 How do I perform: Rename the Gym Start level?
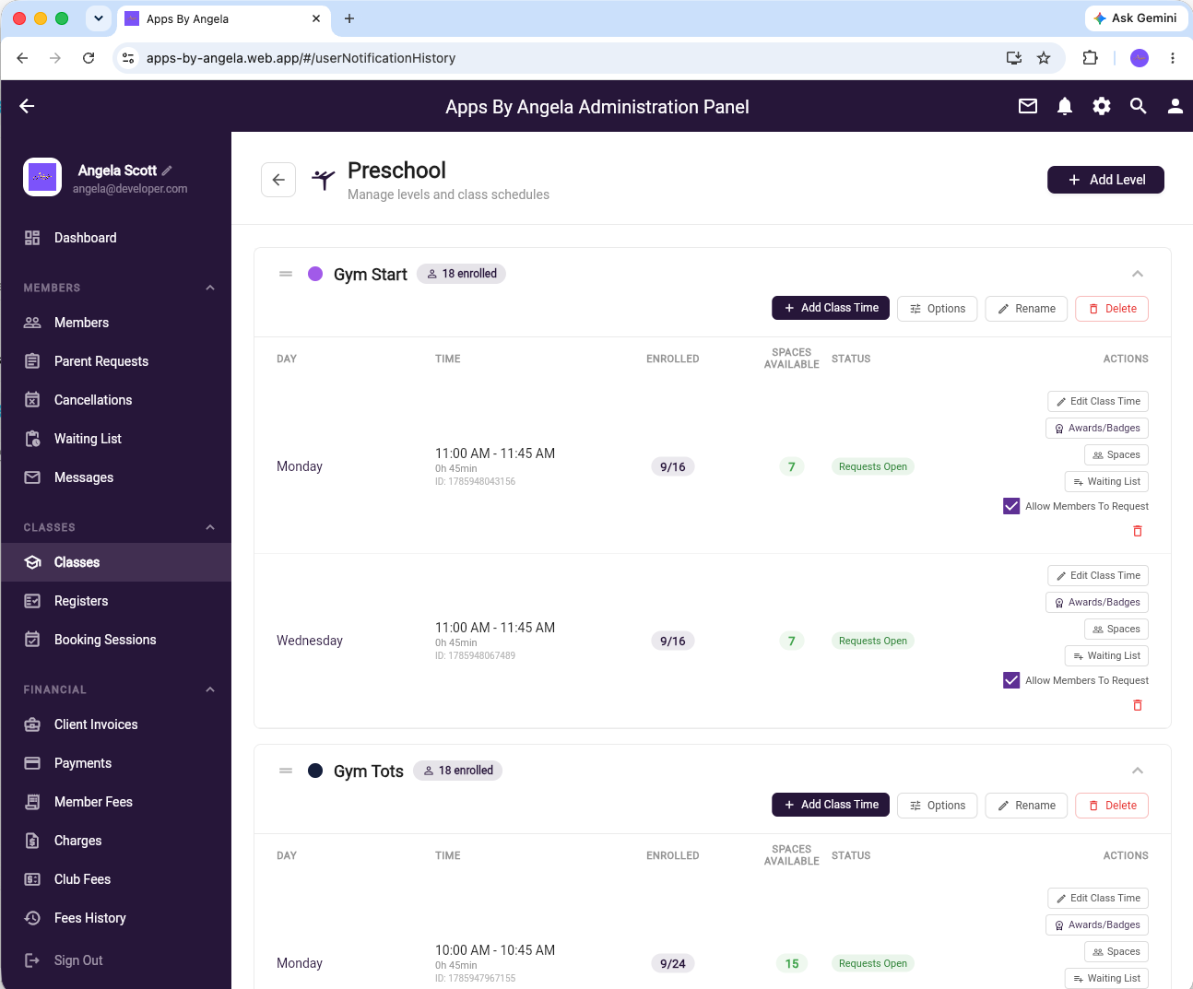[1027, 309]
